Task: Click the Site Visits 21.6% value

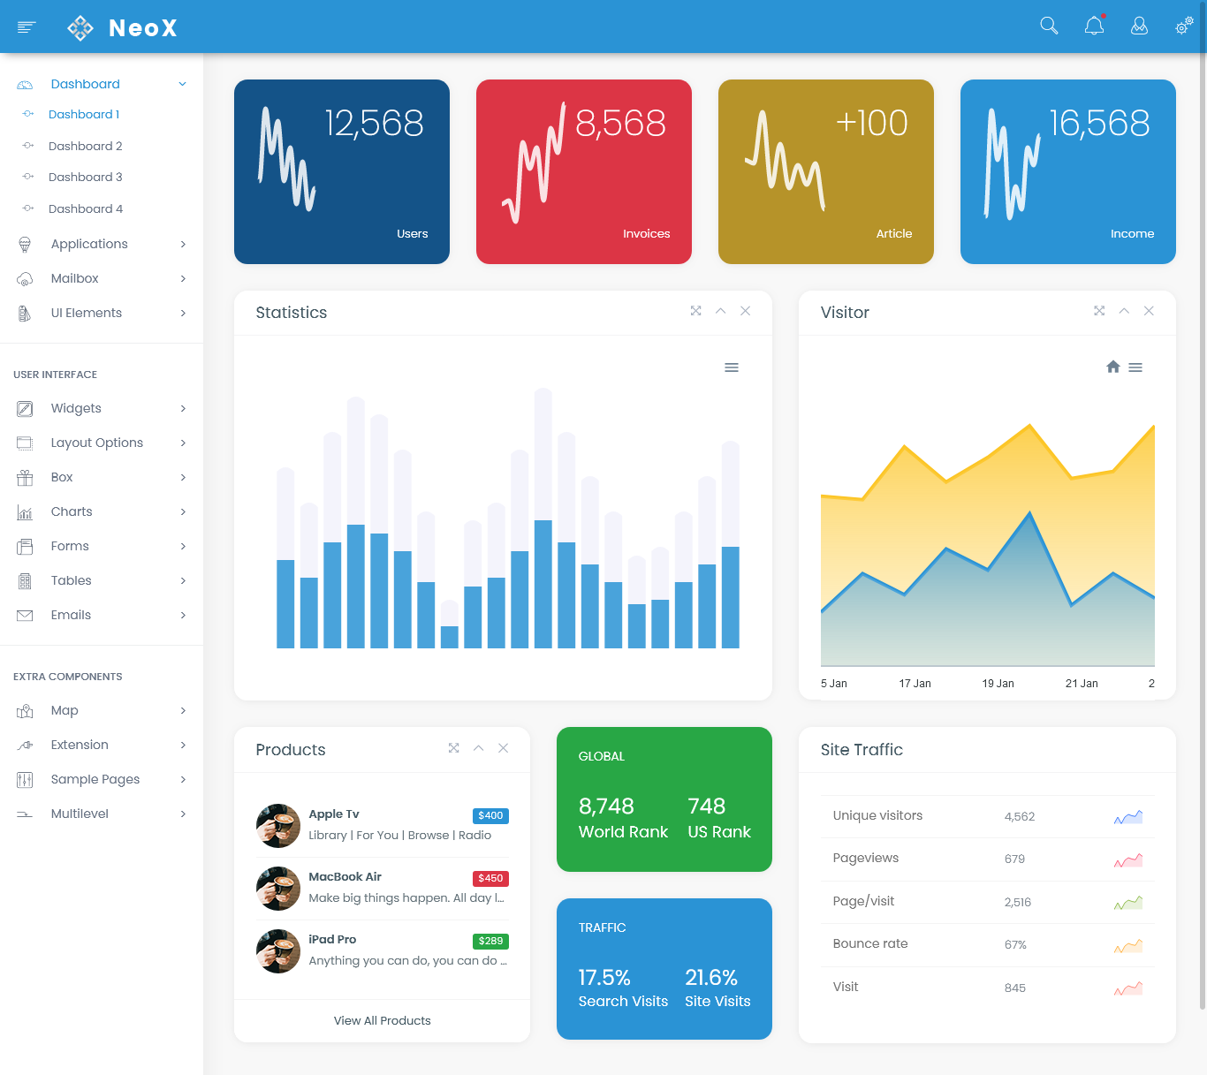Action: (x=711, y=978)
